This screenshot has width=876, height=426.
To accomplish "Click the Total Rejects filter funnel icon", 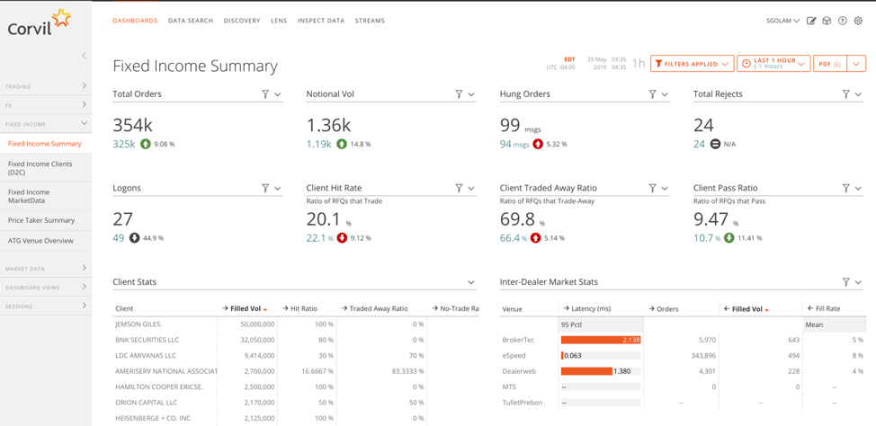I will coord(845,94).
